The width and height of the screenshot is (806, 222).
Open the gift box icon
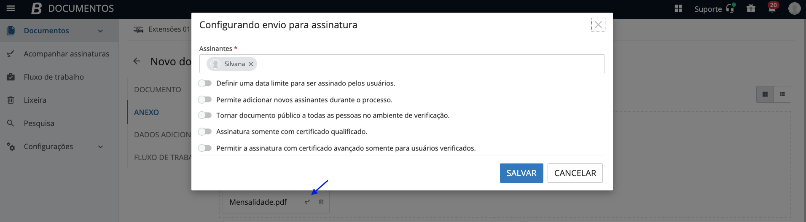tap(751, 8)
